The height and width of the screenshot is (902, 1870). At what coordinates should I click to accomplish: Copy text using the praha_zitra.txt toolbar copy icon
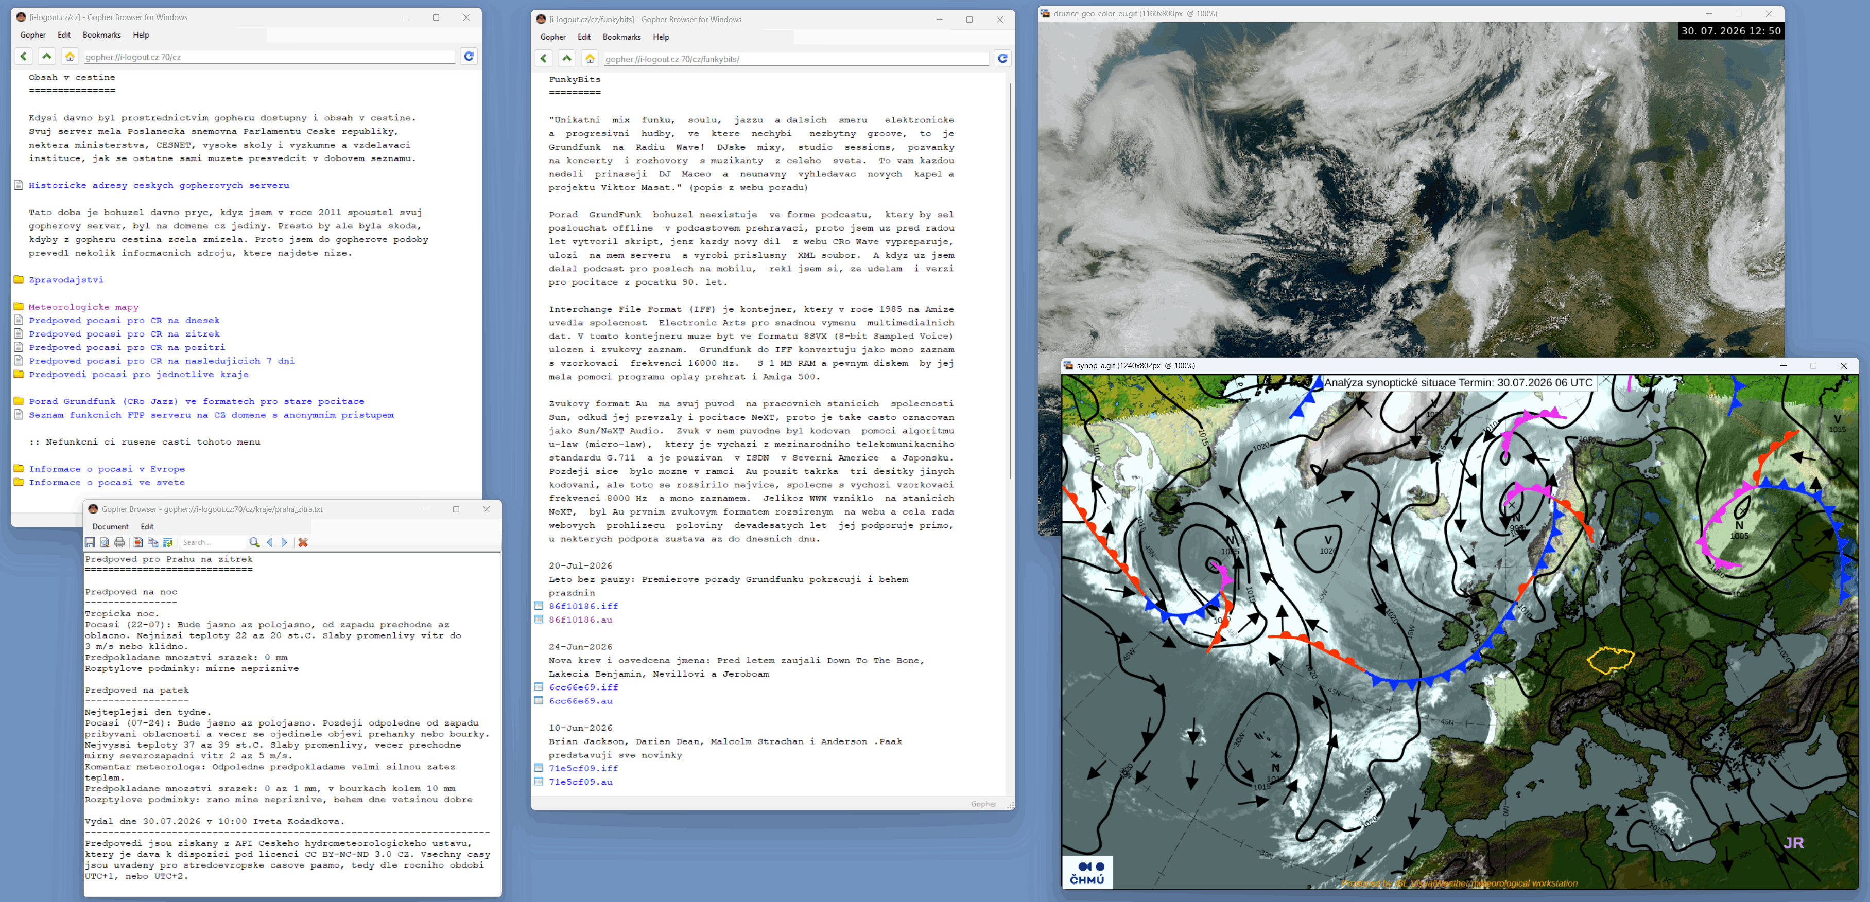[153, 543]
